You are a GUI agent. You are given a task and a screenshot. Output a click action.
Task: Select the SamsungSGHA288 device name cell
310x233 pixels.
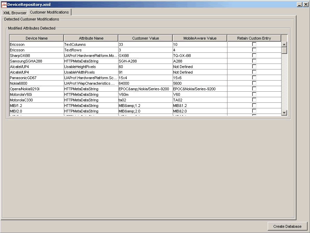36,61
